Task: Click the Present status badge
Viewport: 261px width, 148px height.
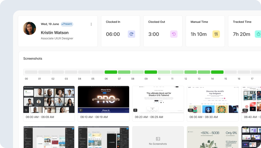Action: 67,24
